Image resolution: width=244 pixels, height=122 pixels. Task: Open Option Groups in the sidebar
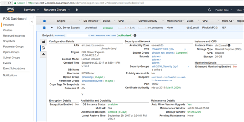tap(11, 52)
